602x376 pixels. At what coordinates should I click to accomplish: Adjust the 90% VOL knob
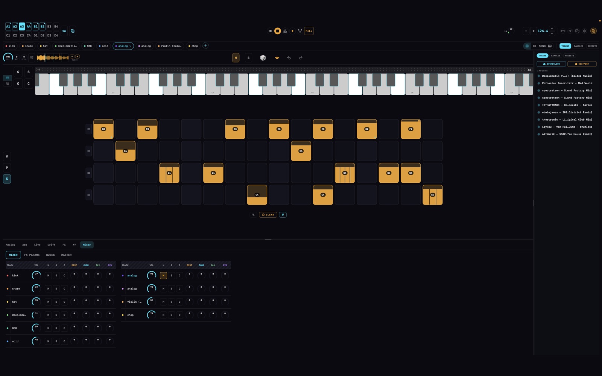pos(8,58)
